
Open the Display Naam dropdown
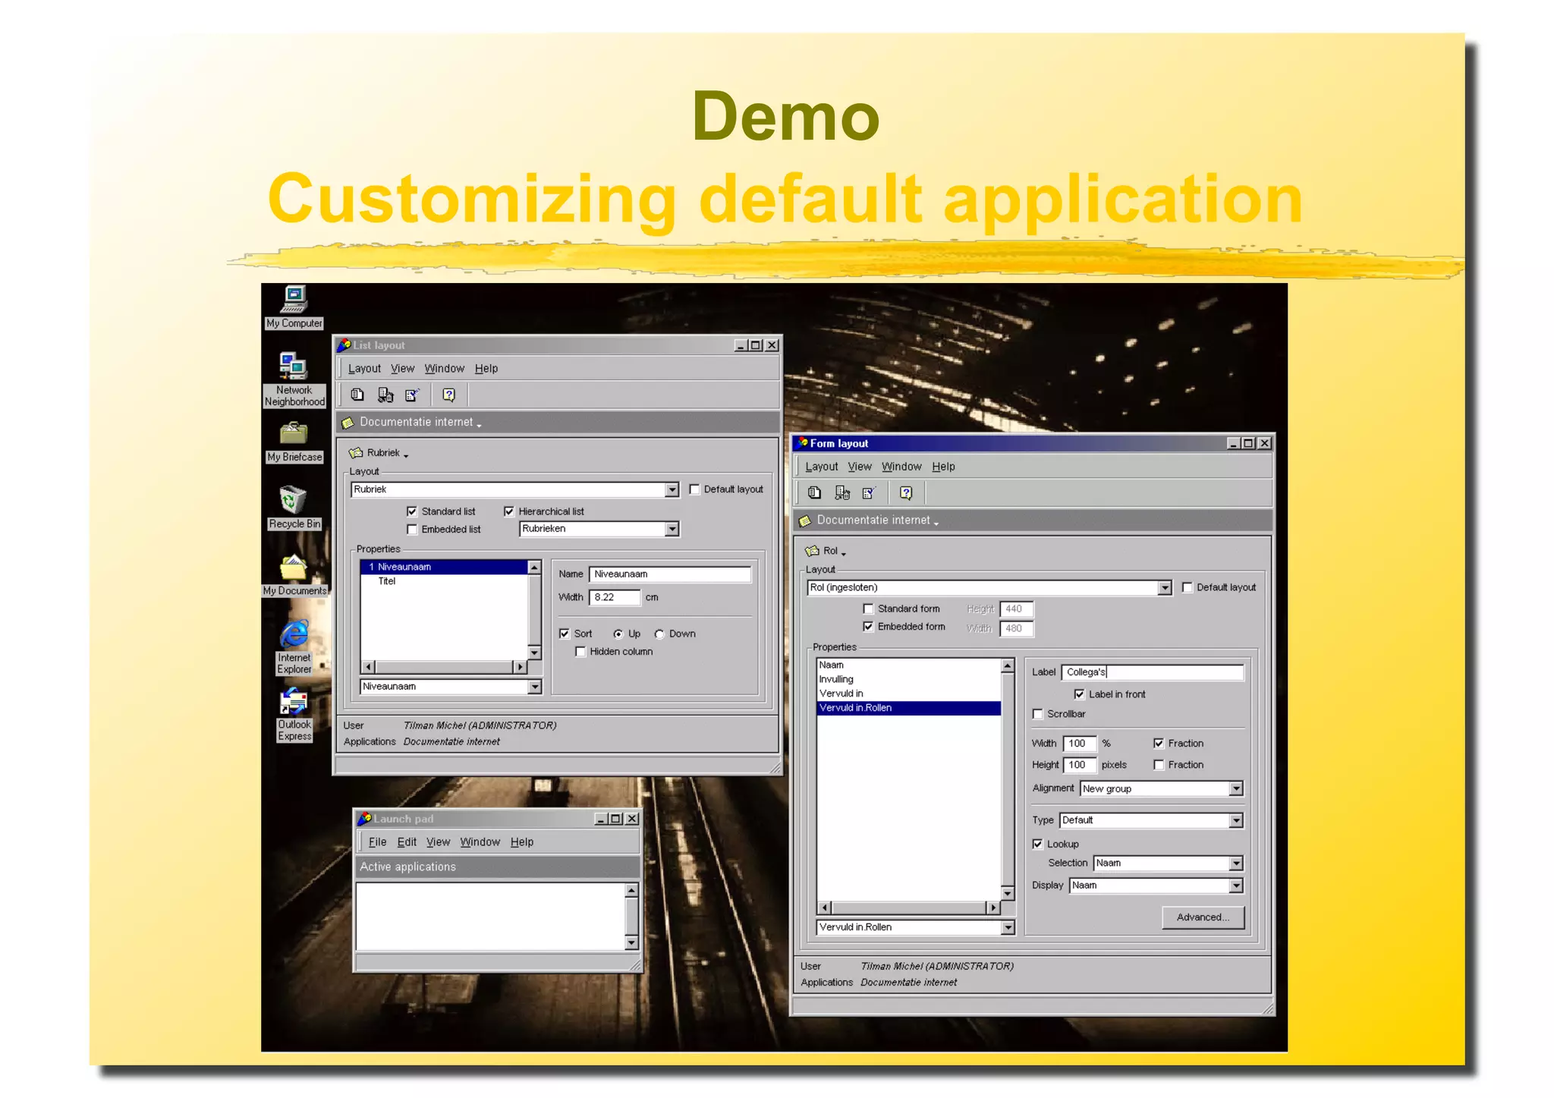1236,886
